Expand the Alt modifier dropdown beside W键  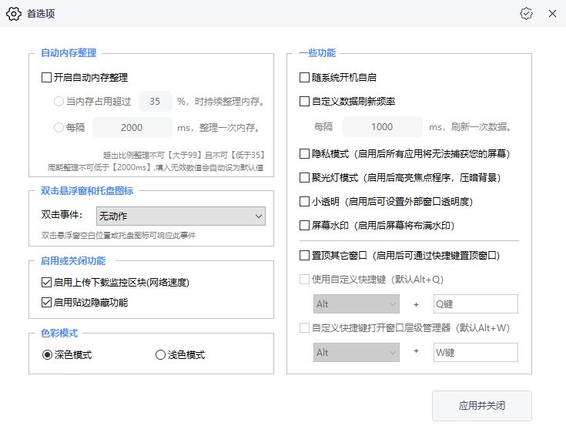[x=356, y=352]
